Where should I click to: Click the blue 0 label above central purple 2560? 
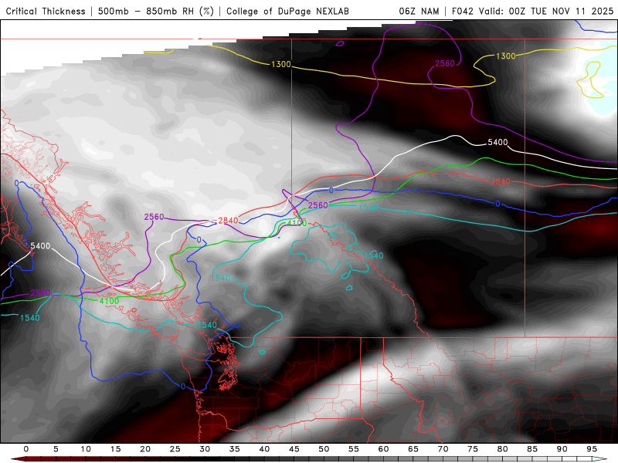(x=331, y=191)
